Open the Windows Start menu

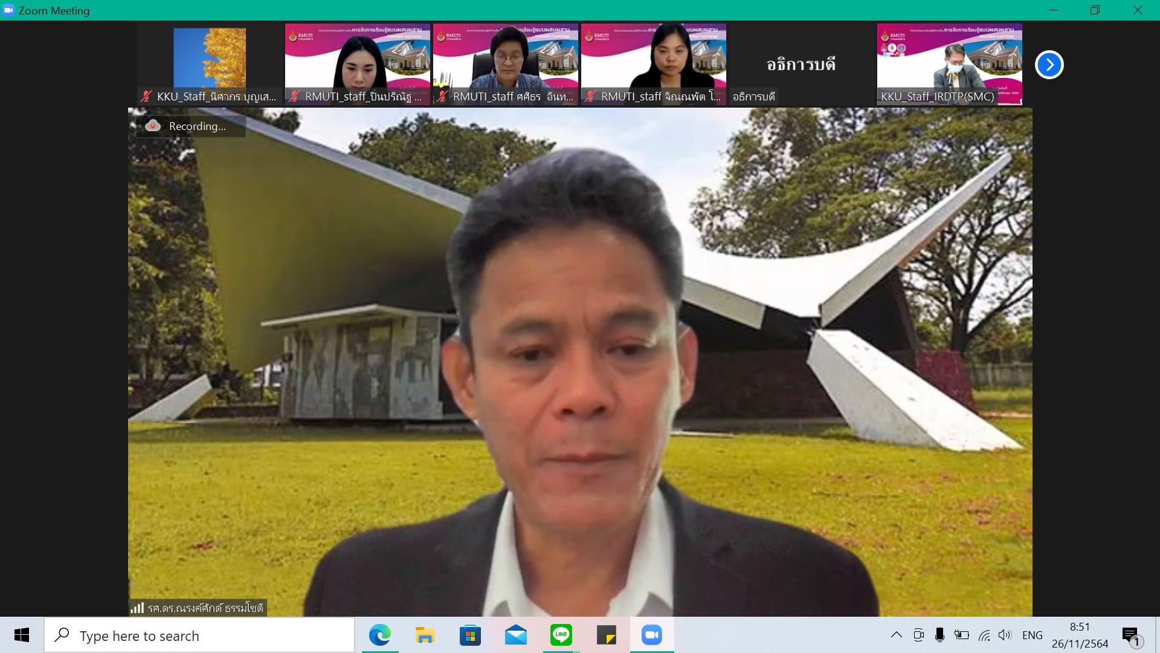pos(22,635)
